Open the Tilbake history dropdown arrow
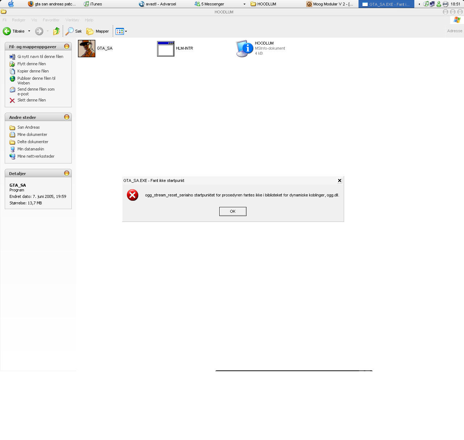 click(29, 31)
